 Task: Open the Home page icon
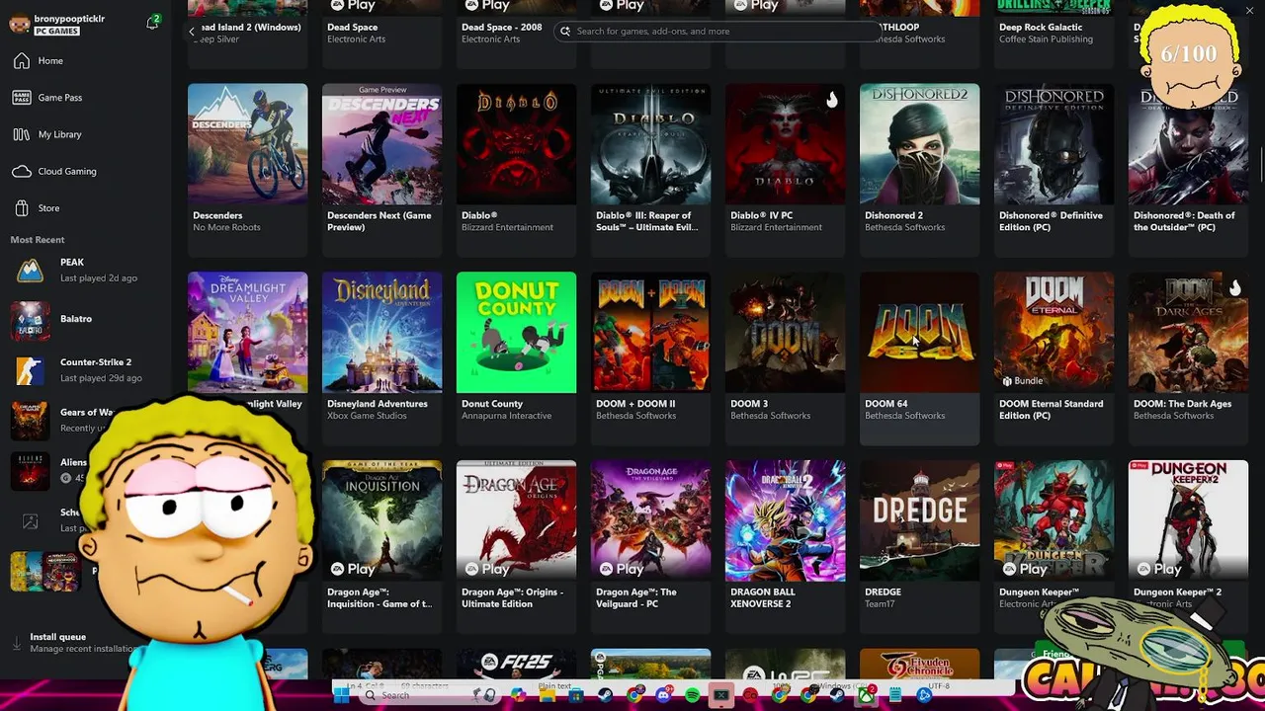point(22,60)
